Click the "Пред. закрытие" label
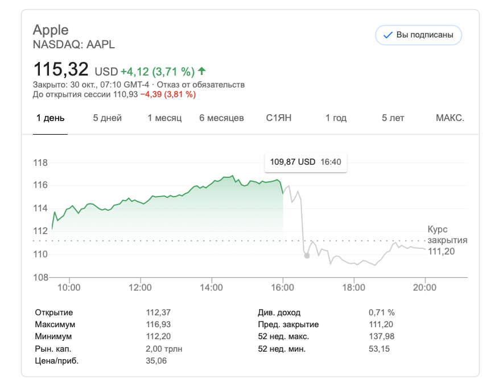The width and height of the screenshot is (503, 392). [x=288, y=324]
